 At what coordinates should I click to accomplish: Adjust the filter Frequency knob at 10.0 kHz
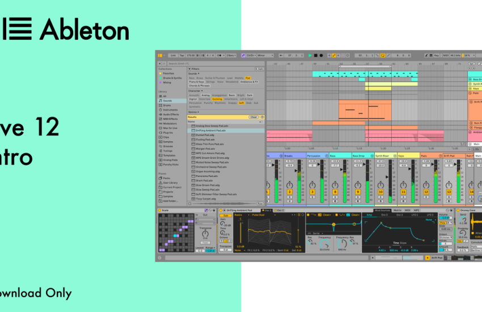[324, 244]
